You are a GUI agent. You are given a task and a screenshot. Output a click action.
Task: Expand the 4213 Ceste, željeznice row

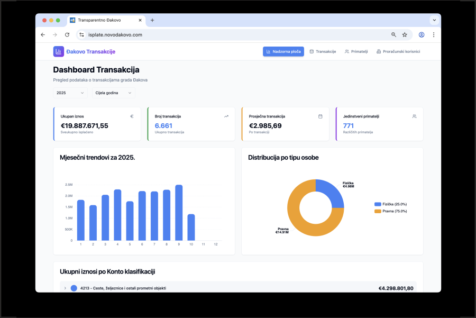tap(65, 288)
